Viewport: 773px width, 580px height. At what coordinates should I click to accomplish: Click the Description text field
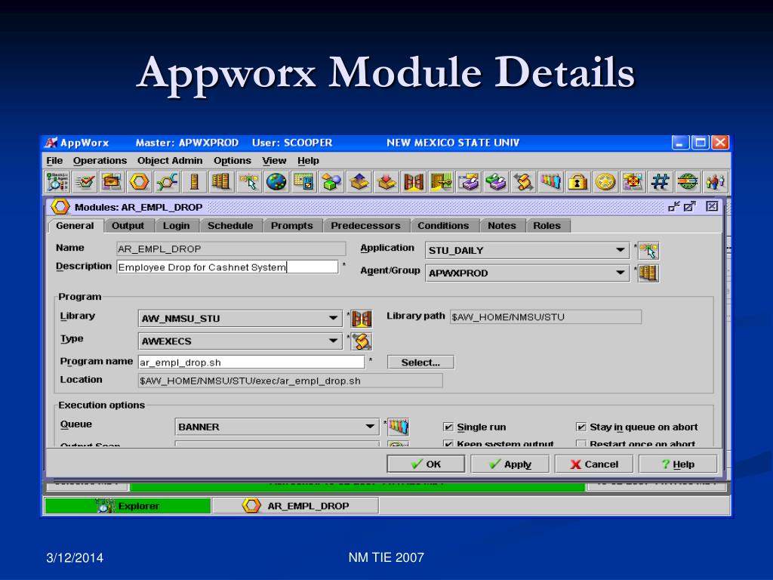(x=228, y=267)
